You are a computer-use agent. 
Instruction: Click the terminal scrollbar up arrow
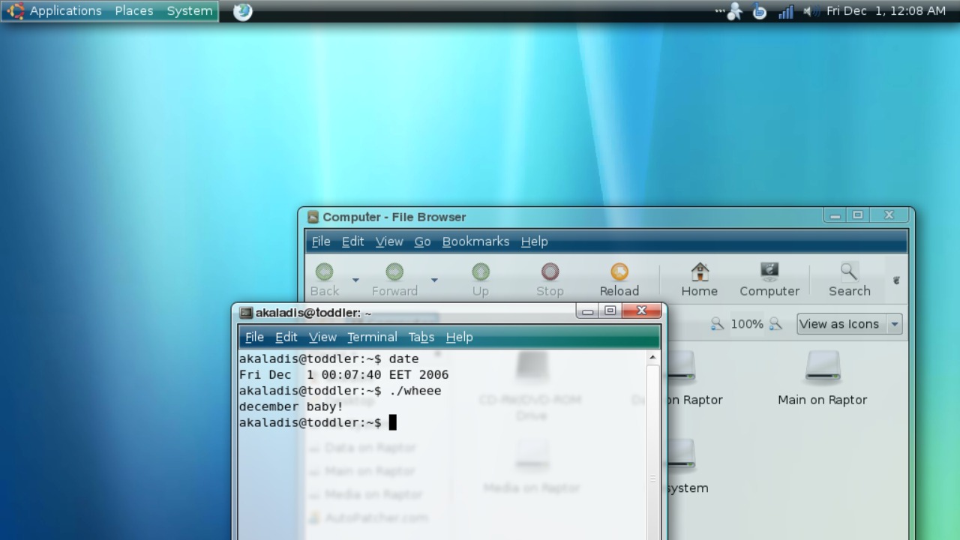point(652,358)
